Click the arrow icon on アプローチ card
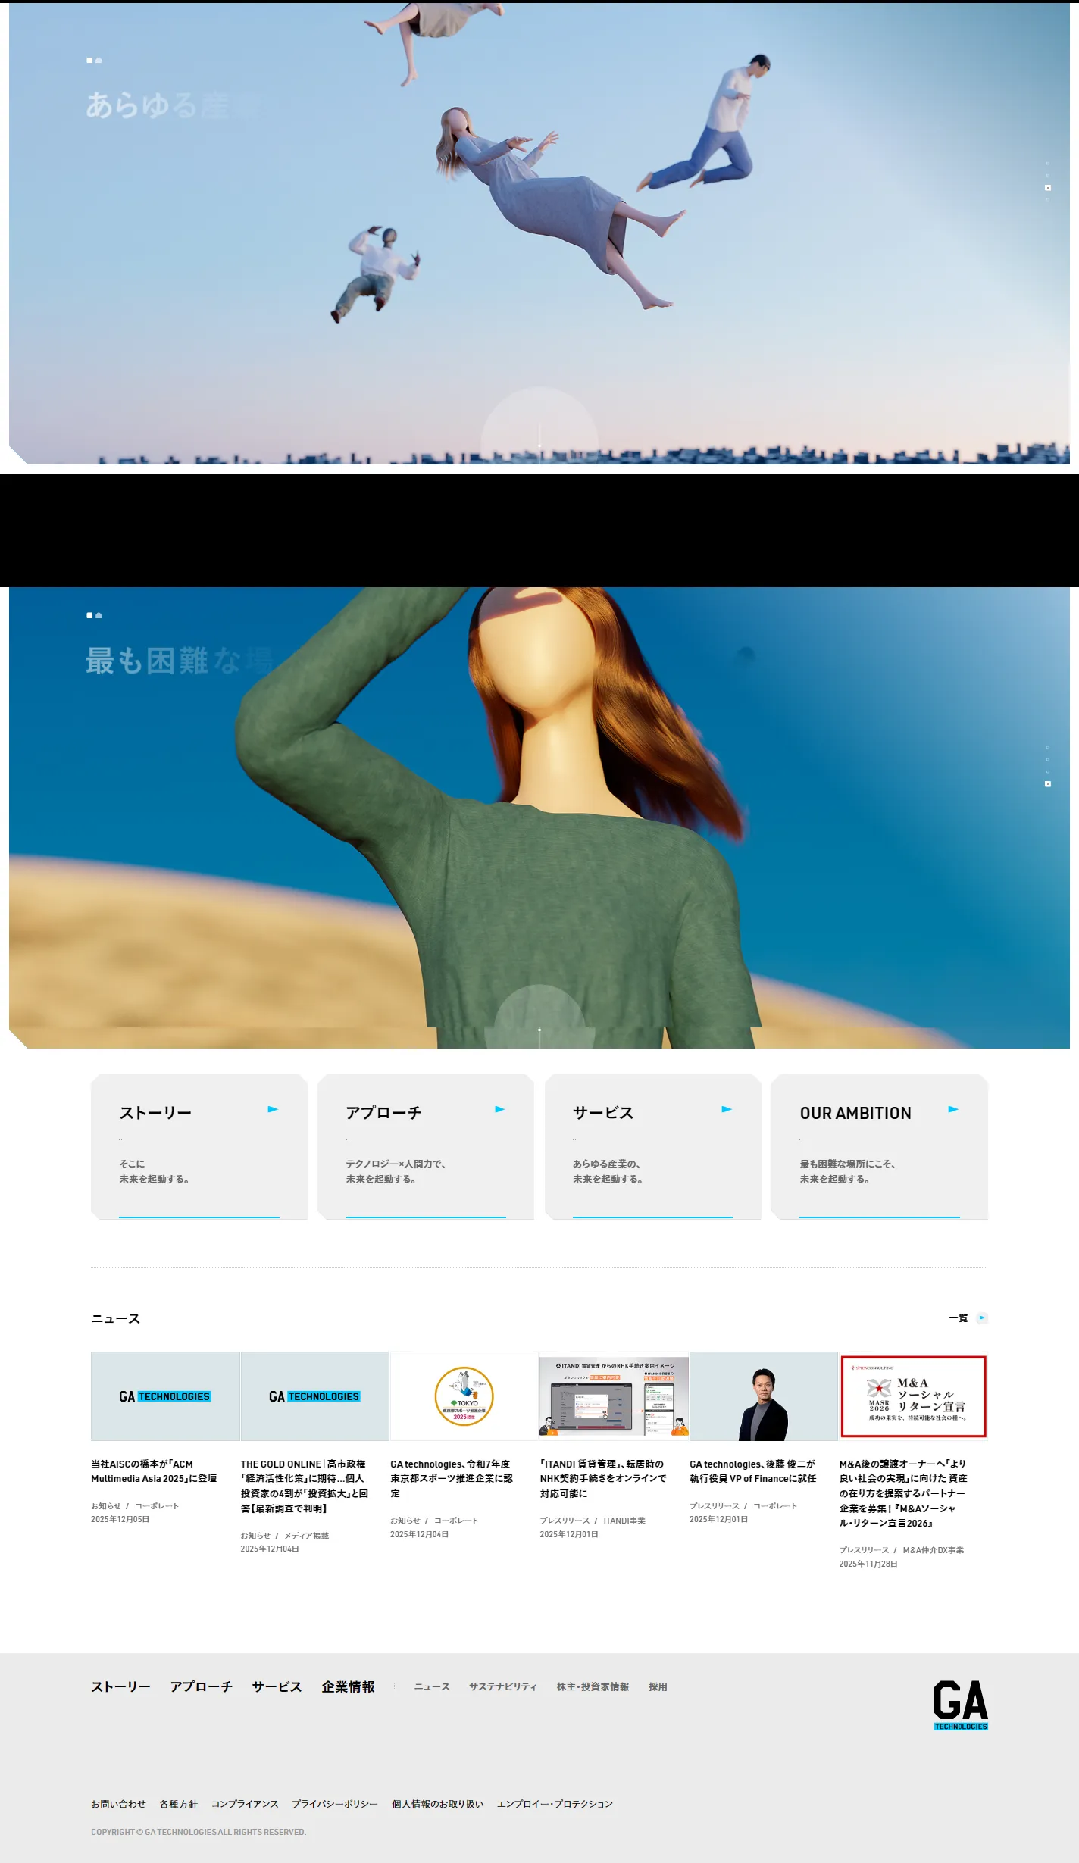Screen dimensions: 1079x1863 [x=499, y=1109]
